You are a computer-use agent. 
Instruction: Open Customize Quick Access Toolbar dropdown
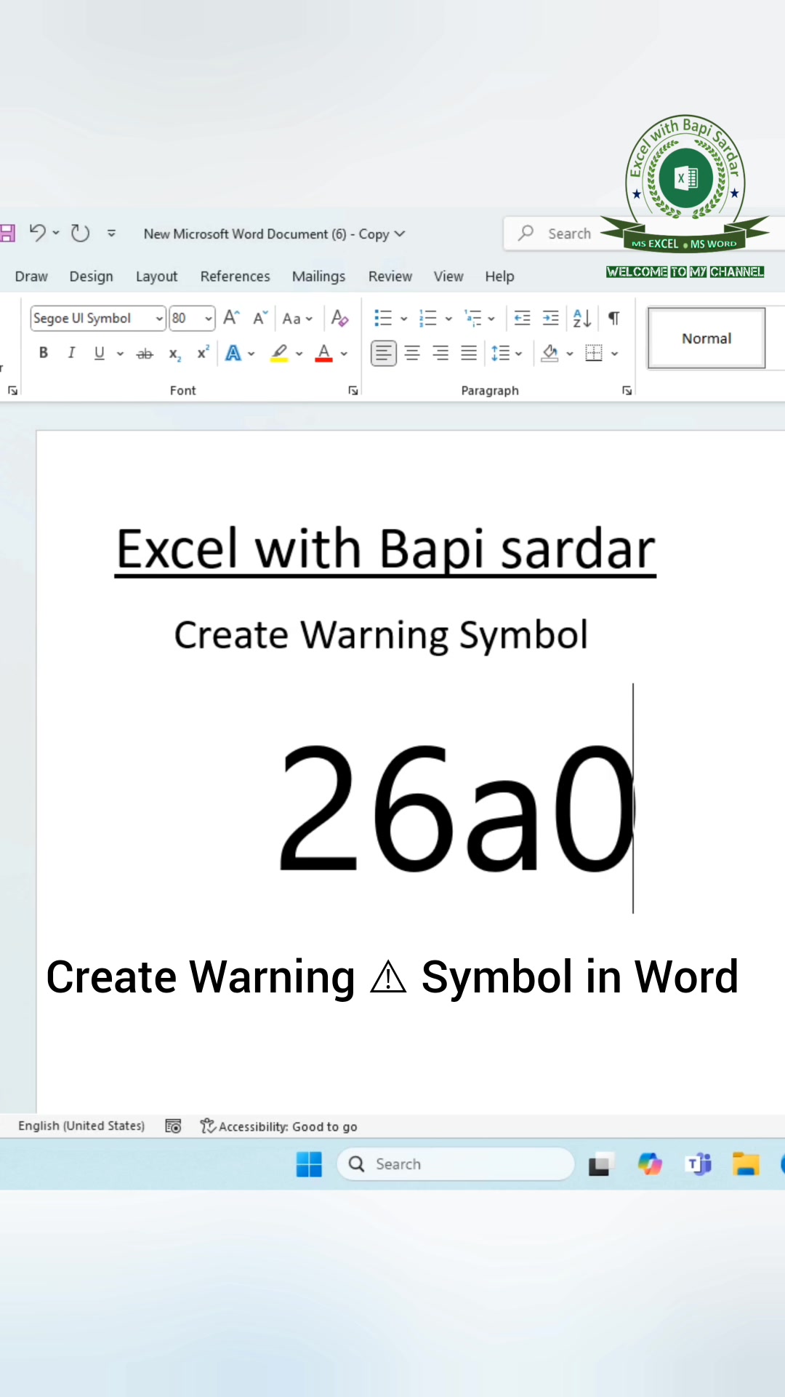tap(111, 233)
